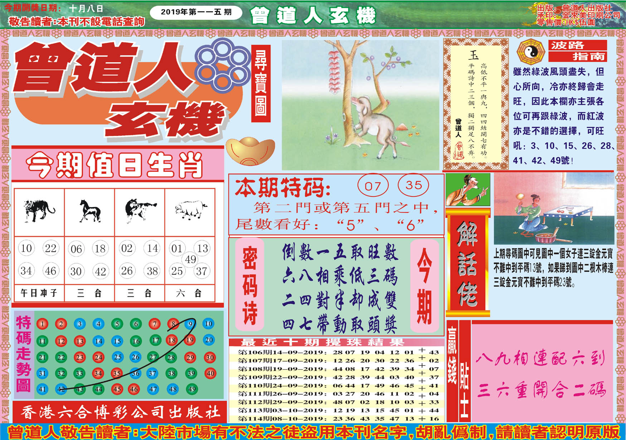Click the purple five-ring flower emblem

[x=222, y=64]
